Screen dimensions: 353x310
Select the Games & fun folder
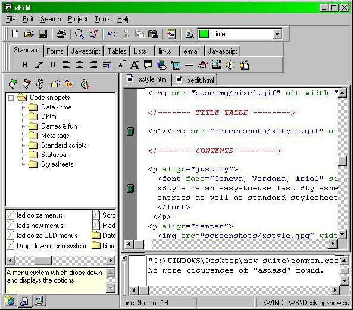tap(59, 126)
